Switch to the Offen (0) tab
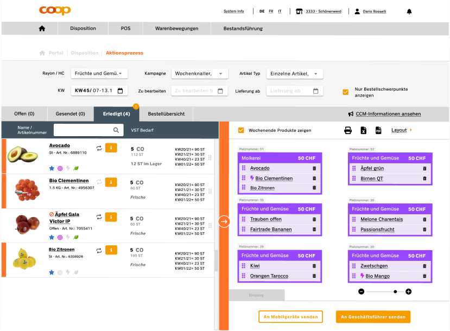The height and width of the screenshot is (331, 450). click(x=24, y=114)
